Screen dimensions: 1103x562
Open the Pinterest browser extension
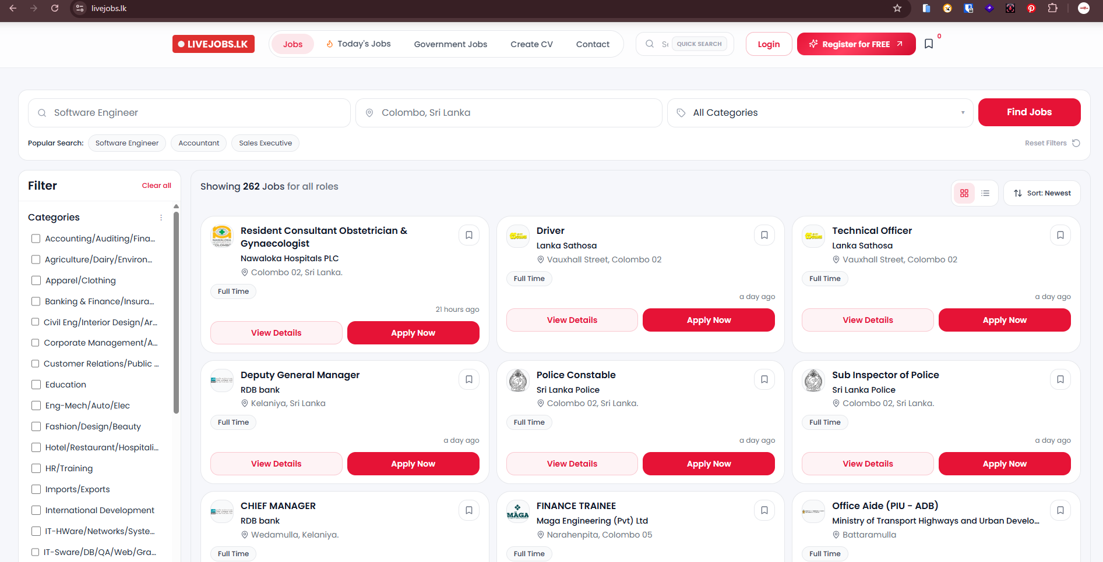point(1031,8)
